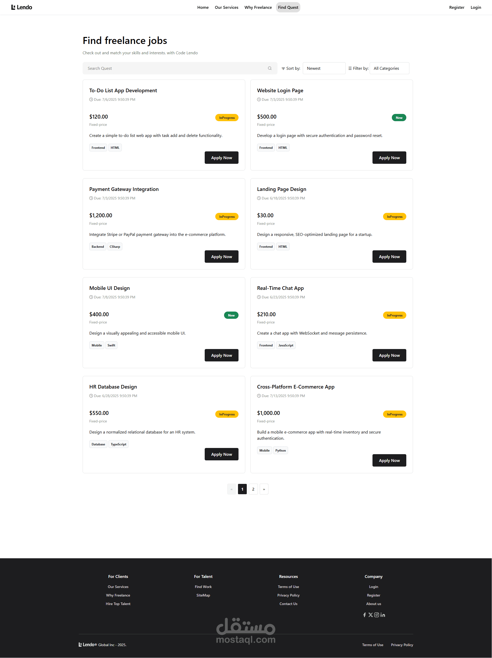The image size is (492, 658).
Task: Go to next page arrow in pagination
Action: point(264,489)
